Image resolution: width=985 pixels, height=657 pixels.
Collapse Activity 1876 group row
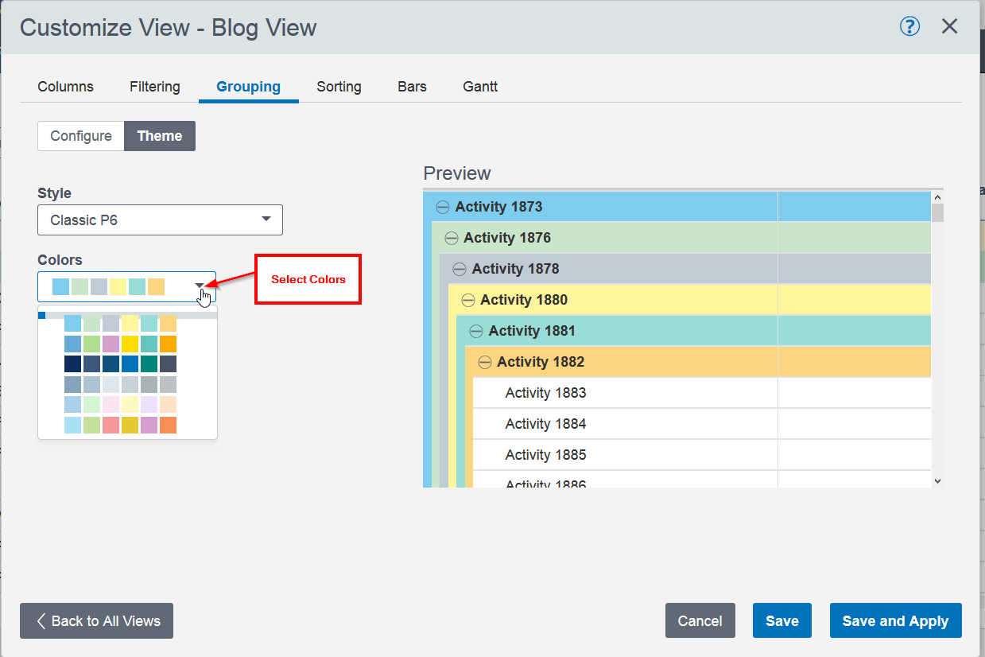pos(452,238)
